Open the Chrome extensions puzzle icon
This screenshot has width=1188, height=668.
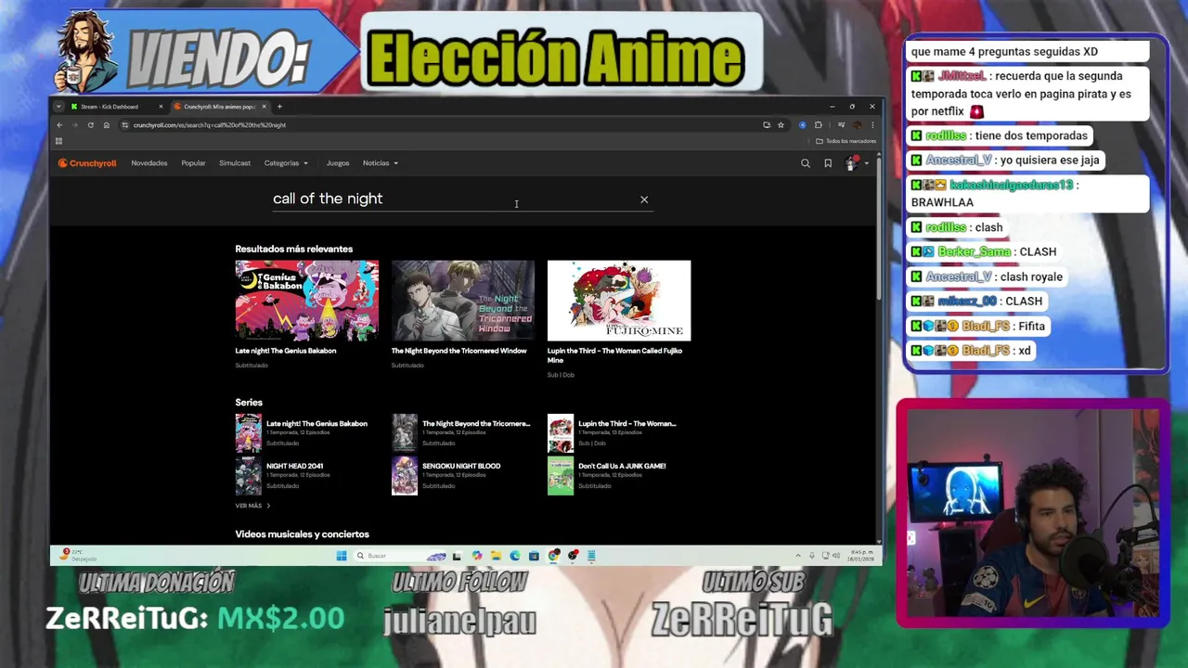pos(818,125)
